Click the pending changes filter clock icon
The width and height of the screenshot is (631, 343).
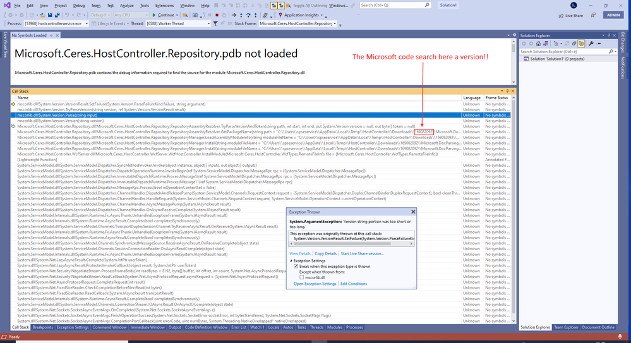[556, 44]
